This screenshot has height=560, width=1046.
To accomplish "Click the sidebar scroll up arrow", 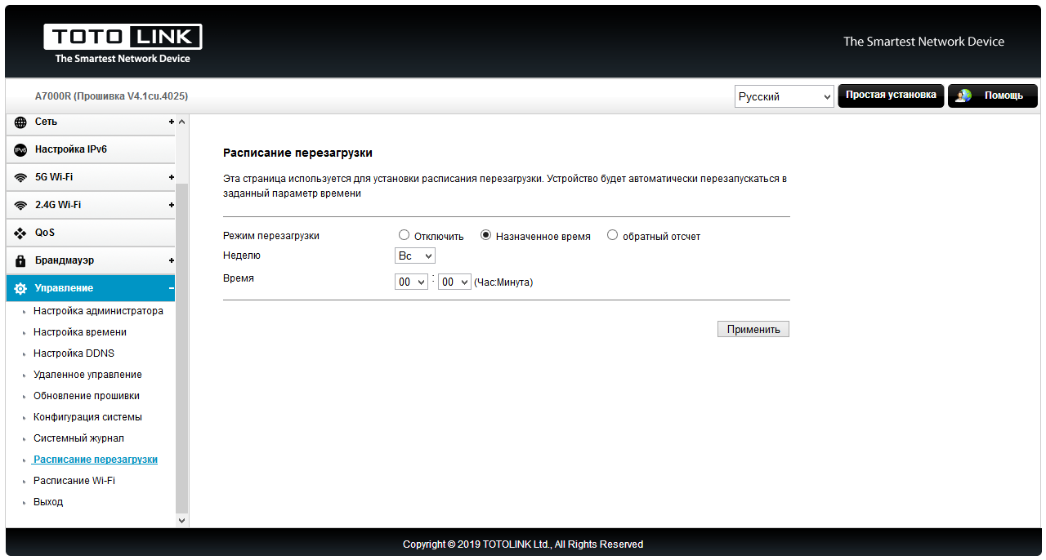I will [181, 122].
